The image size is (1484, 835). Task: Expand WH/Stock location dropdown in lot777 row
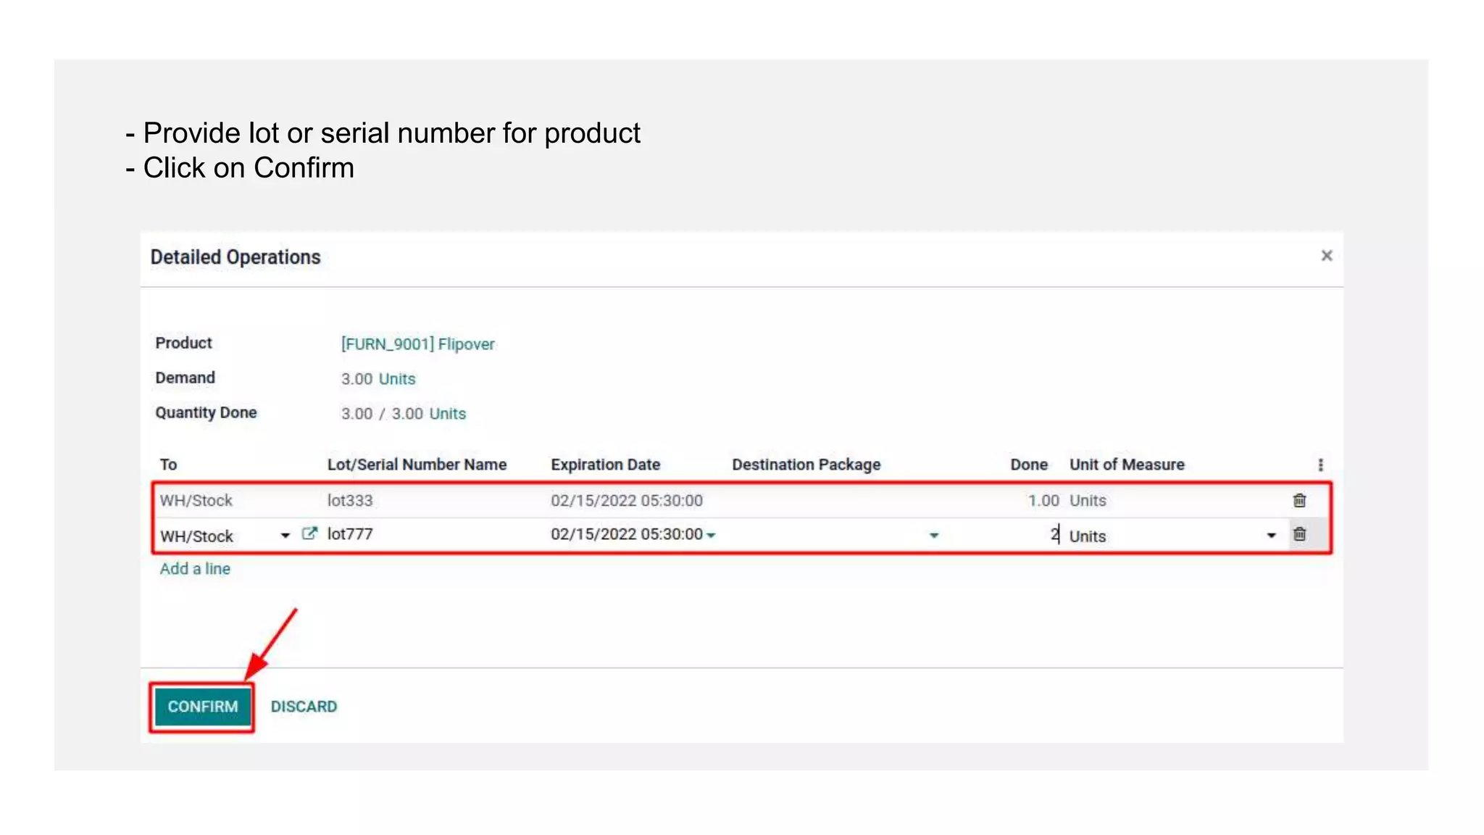[x=285, y=536]
